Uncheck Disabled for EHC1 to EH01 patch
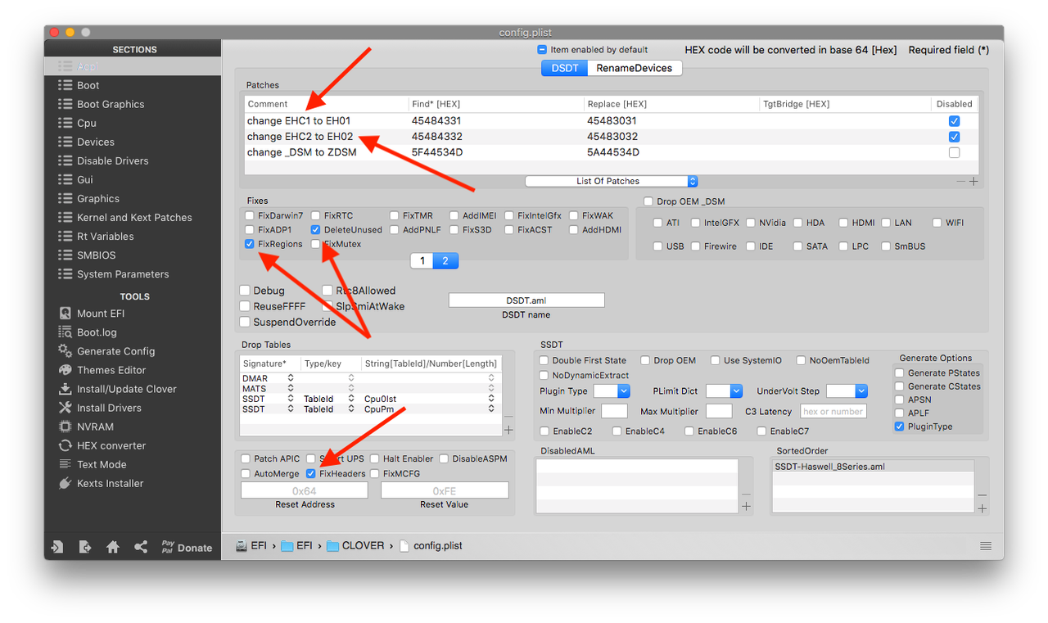The width and height of the screenshot is (1048, 623). coord(954,121)
